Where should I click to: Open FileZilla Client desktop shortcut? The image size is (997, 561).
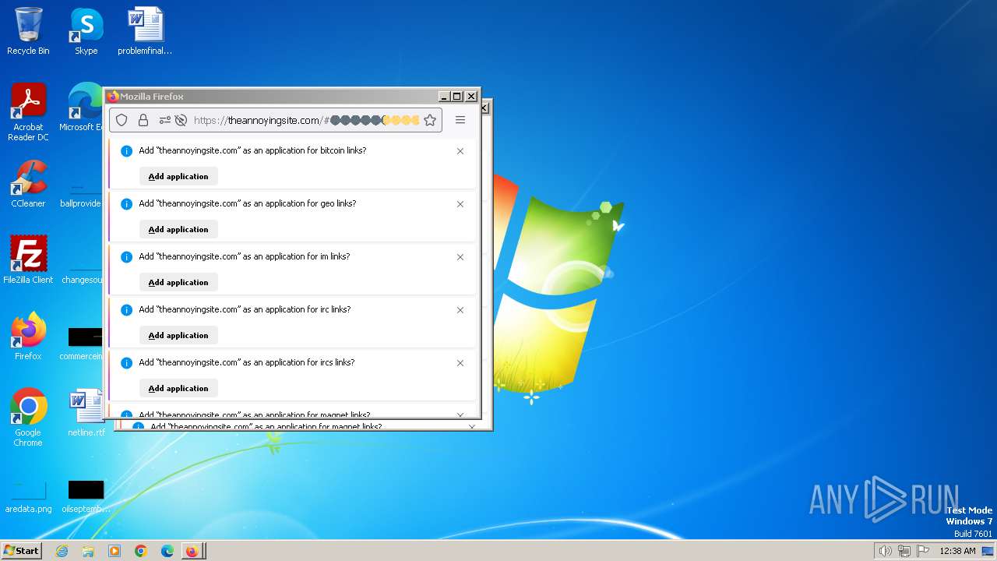tap(28, 259)
